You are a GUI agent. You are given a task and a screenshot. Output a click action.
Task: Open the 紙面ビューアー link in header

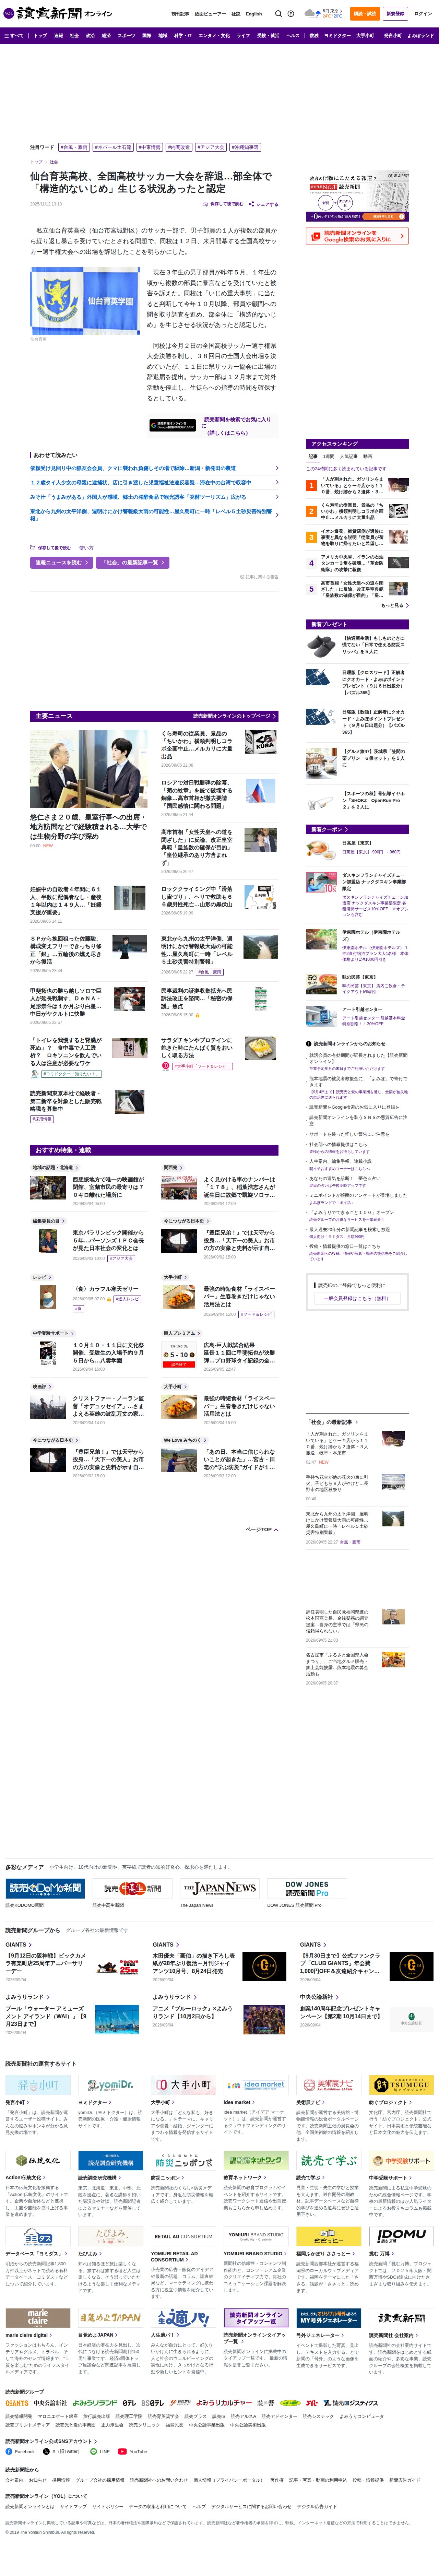tap(210, 14)
